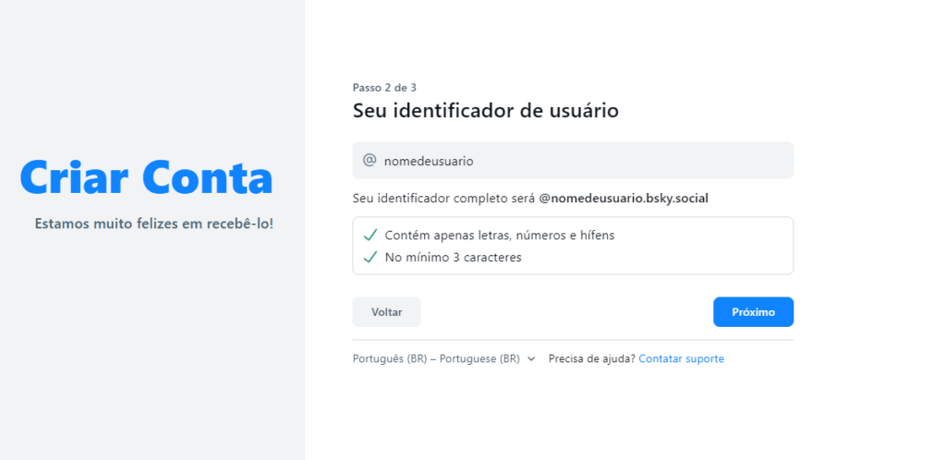The height and width of the screenshot is (460, 946).
Task: Click the Estamos muito felizes em recebê-lo subtitle
Action: coord(153,224)
